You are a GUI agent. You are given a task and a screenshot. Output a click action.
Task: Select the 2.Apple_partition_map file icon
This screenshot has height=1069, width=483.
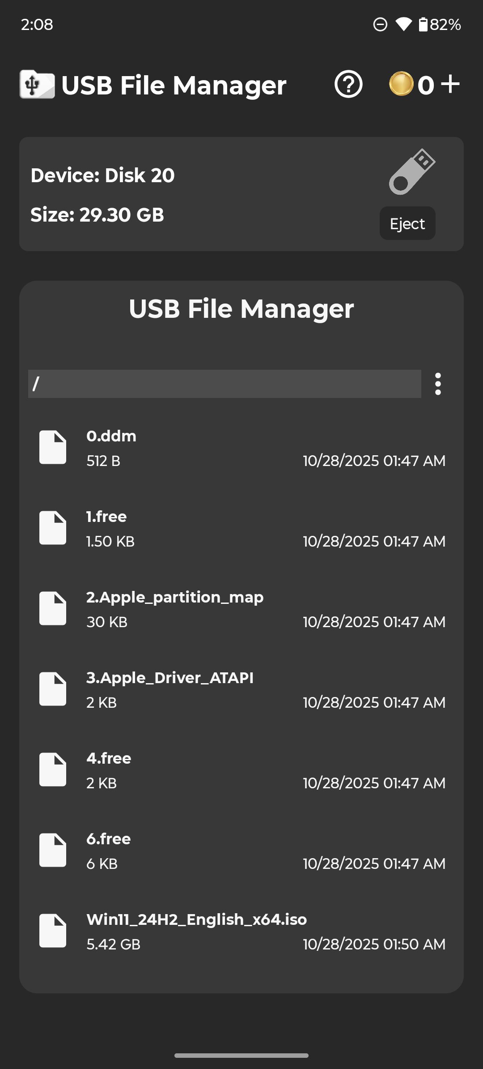click(53, 608)
